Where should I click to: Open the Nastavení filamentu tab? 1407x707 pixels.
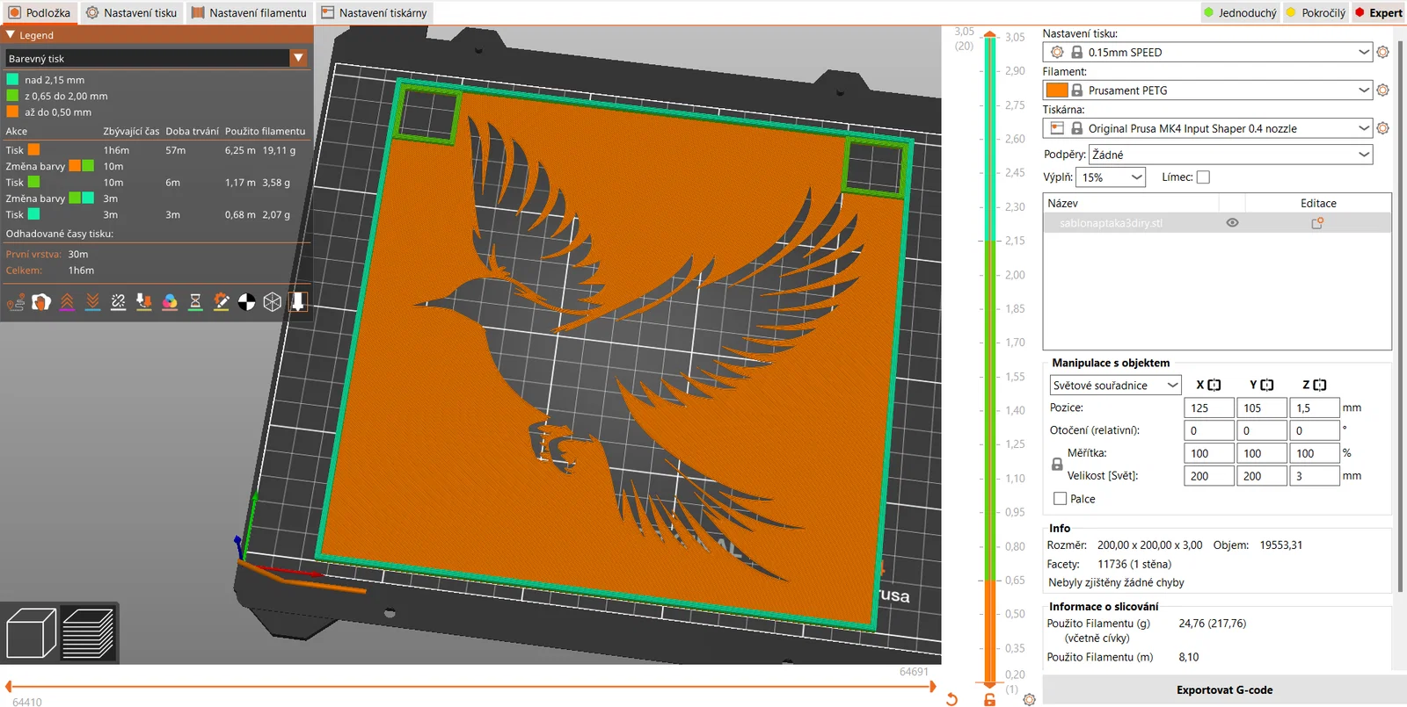click(249, 12)
